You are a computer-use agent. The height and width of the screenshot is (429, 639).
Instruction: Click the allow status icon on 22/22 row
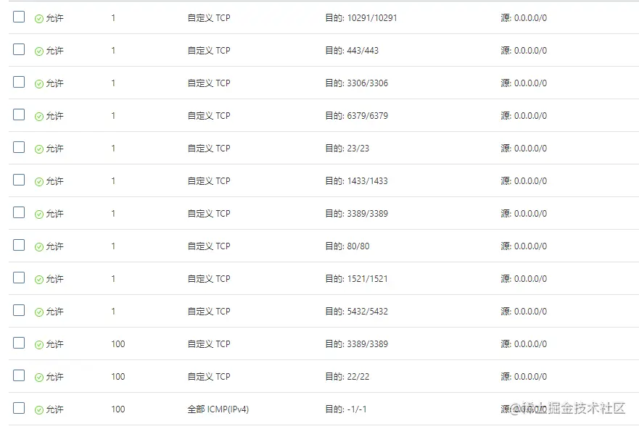coord(39,378)
